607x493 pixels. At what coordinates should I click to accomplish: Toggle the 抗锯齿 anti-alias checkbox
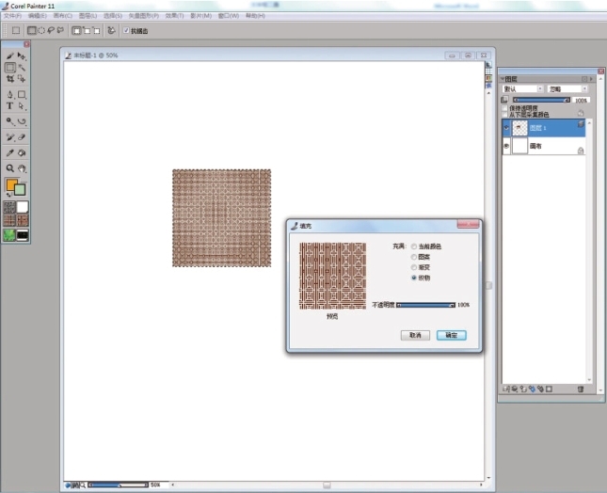pos(127,30)
